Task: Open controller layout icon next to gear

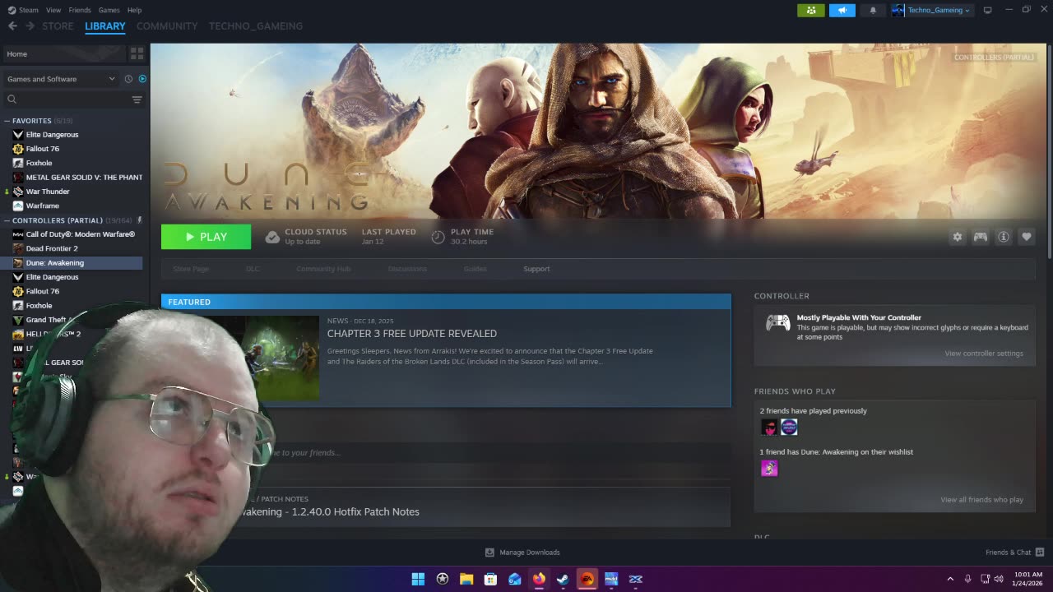Action: 980,237
